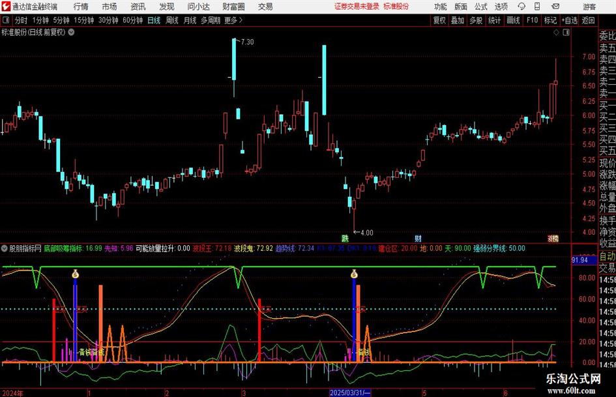Click the 7.30 high price label
616x397 pixels.
[247, 42]
